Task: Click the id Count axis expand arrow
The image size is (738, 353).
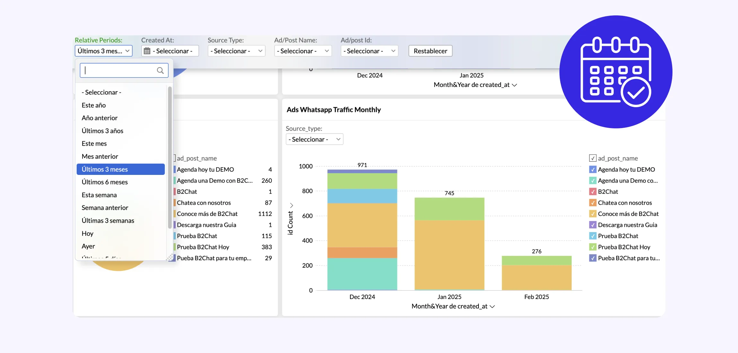Action: click(x=291, y=205)
